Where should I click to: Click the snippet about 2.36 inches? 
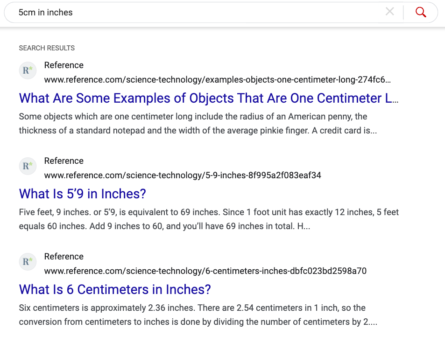192,315
